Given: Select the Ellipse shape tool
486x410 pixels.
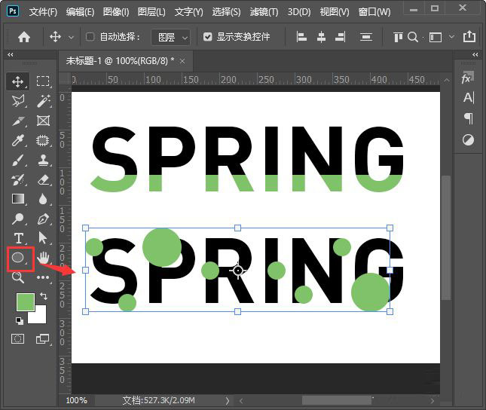Looking at the screenshot, I should pos(18,257).
